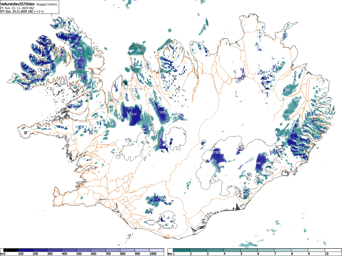Click the '90' value on the east coast

tap(301, 157)
